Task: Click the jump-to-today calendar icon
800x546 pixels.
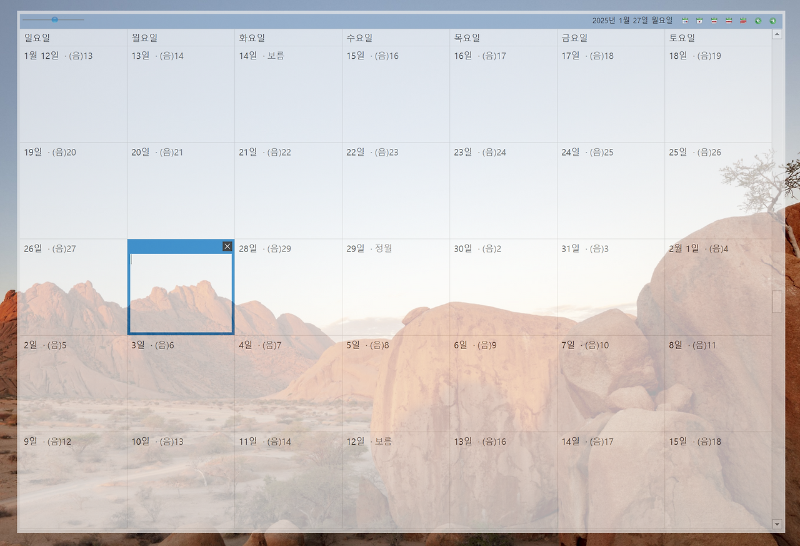Action: [x=685, y=20]
